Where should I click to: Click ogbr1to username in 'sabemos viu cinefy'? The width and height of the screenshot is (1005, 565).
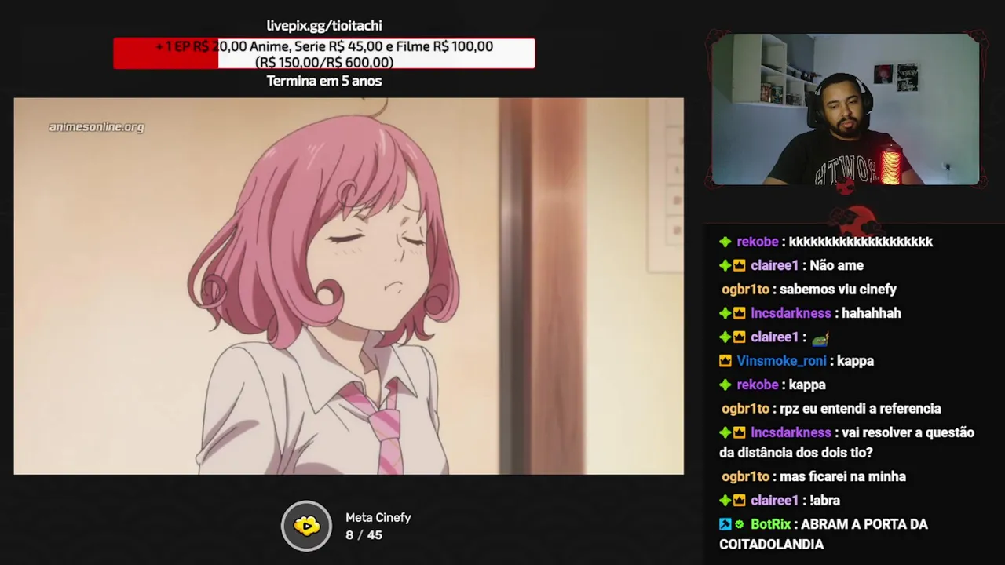click(x=745, y=290)
